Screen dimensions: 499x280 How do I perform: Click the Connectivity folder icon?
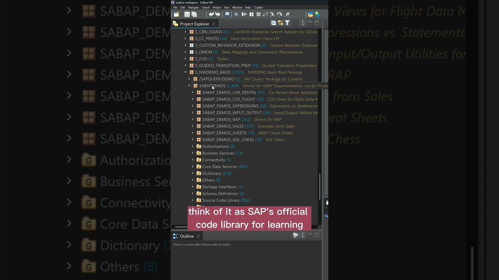(199, 160)
